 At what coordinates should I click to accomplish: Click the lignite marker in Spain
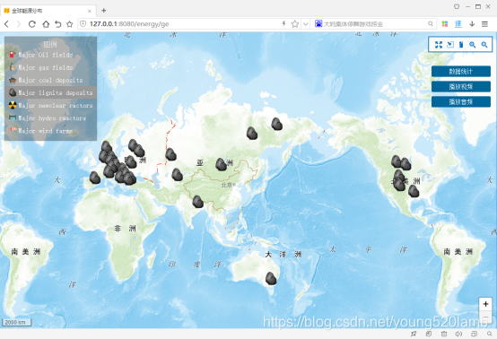95,178
